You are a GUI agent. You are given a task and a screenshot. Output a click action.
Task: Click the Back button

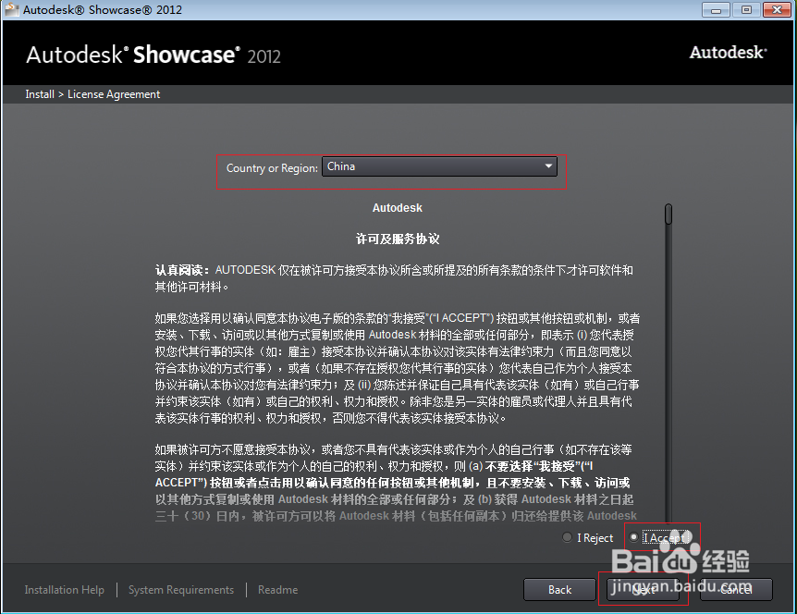[559, 590]
